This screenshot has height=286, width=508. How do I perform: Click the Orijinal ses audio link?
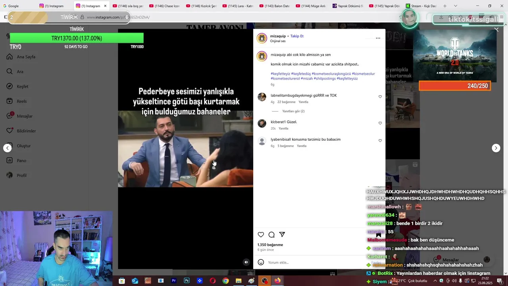click(278, 41)
